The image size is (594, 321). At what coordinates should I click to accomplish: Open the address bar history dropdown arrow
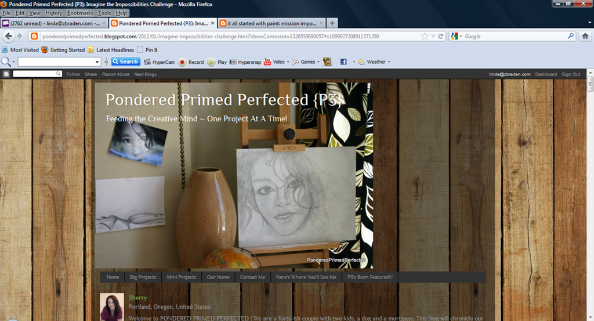[x=433, y=37]
